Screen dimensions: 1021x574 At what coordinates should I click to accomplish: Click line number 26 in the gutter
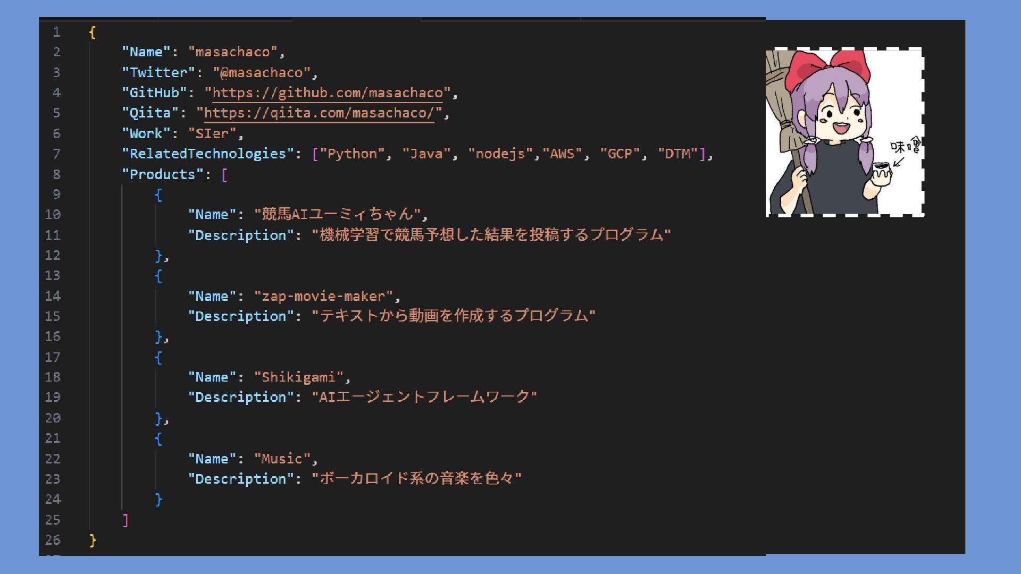53,540
